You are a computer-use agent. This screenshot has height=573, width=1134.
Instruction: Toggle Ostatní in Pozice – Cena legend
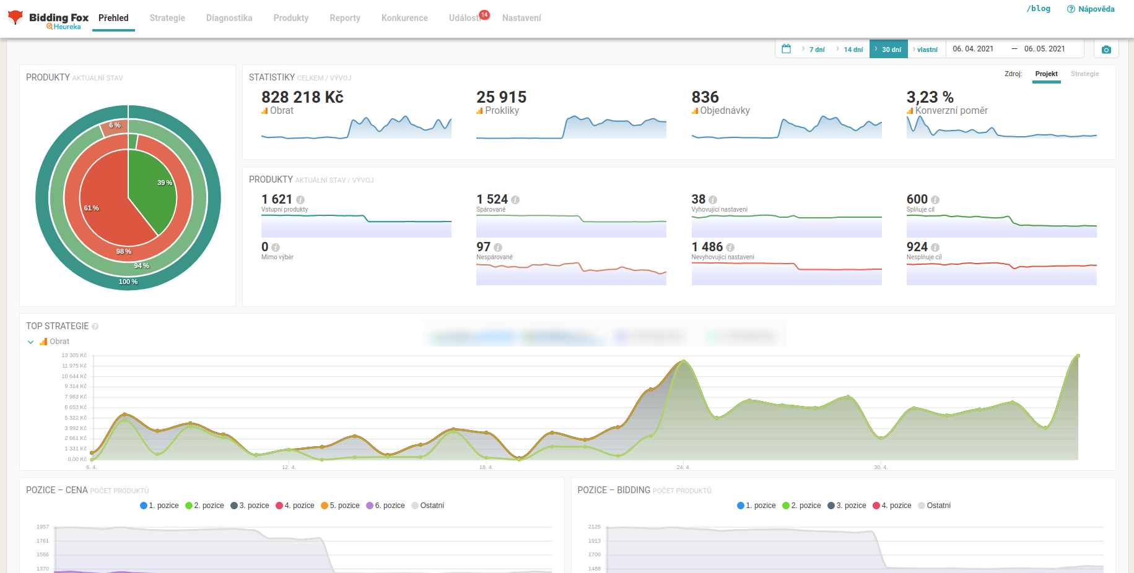(x=428, y=506)
